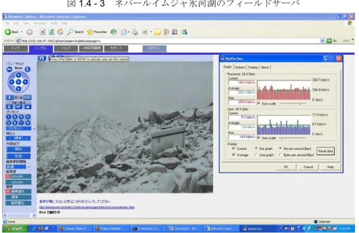Viewport: 359px width, 233px height.
Task: Select camera preset number 4
Action: [x=28, y=117]
